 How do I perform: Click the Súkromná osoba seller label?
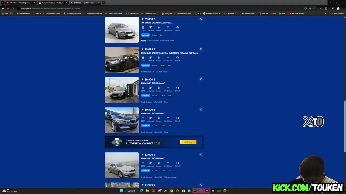tap(171, 177)
